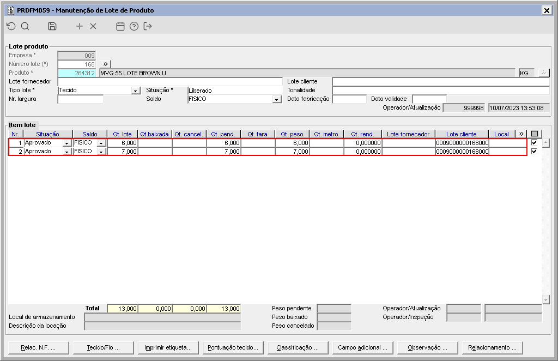
Task: Click the Local de armazenamento field
Action: [162, 317]
